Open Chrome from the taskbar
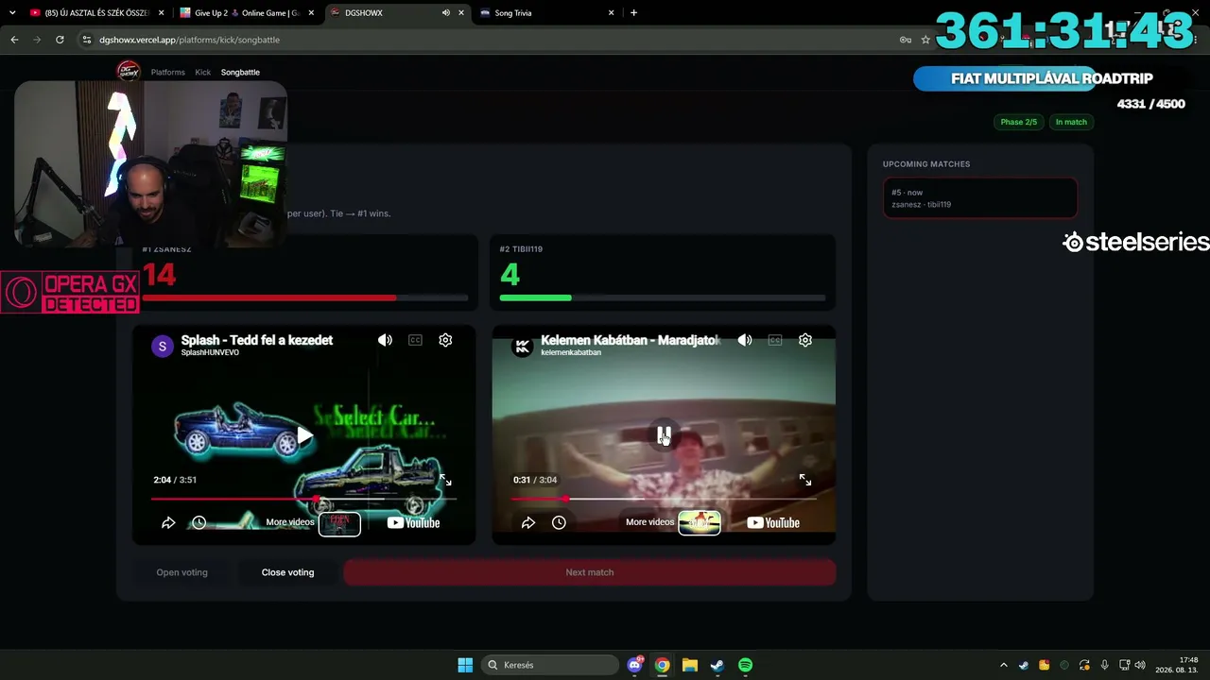This screenshot has height=680, width=1210. point(663,665)
